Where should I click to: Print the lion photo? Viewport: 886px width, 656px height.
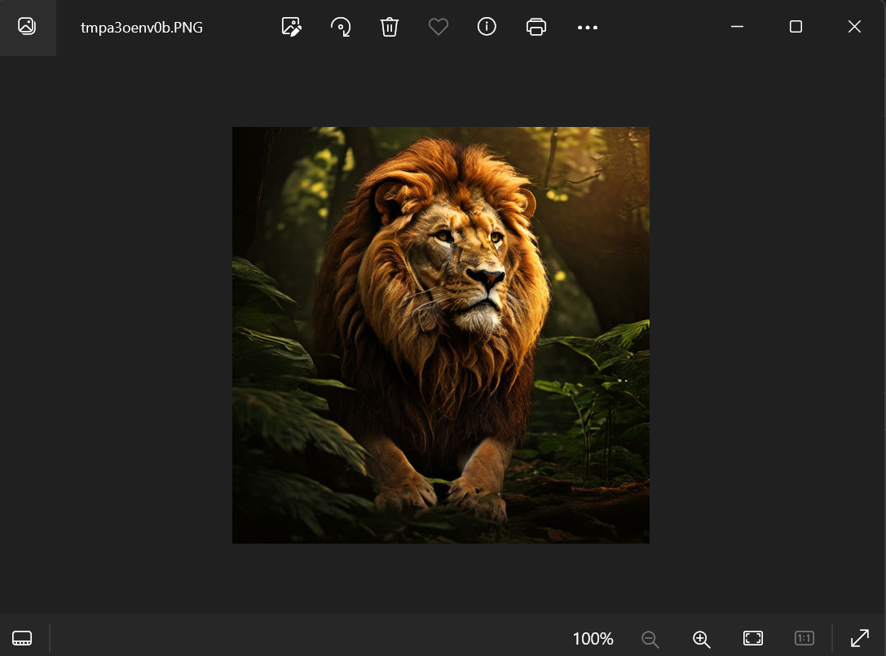536,27
